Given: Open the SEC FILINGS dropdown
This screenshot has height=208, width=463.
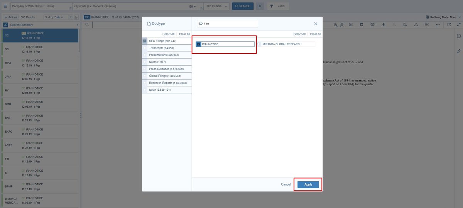Looking at the screenshot, I should point(217,6).
